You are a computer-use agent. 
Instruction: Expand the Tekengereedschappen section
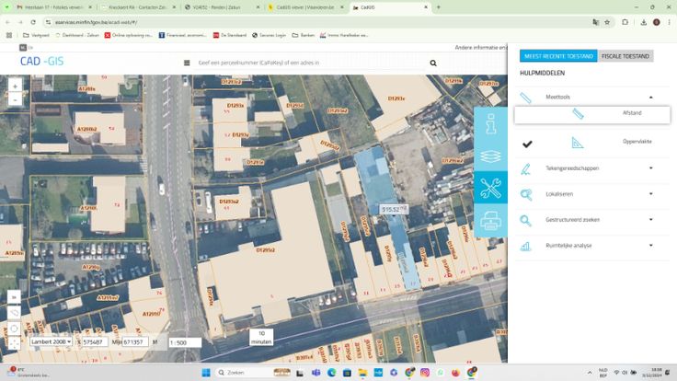coord(650,168)
